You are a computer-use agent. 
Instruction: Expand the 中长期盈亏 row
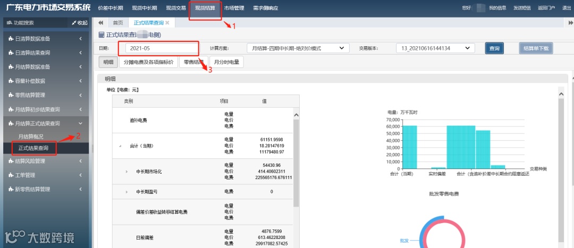[x=126, y=192]
